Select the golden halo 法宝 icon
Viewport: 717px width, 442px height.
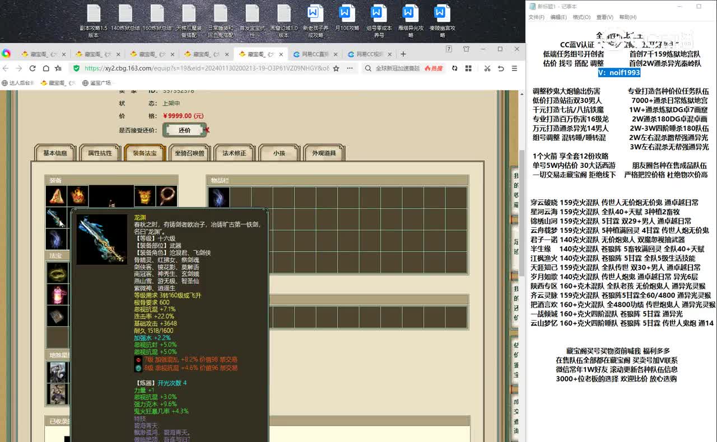[57, 273]
